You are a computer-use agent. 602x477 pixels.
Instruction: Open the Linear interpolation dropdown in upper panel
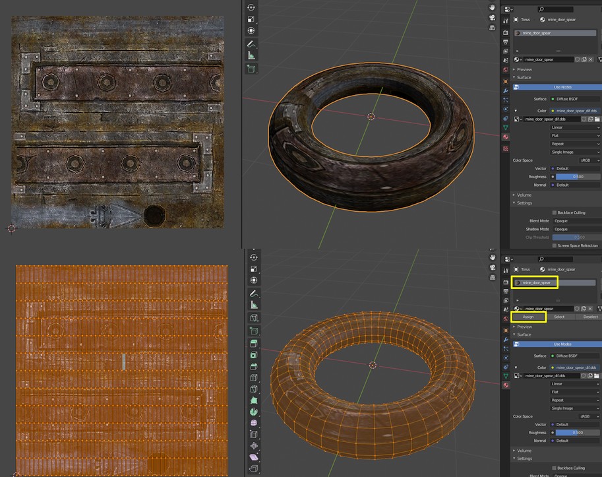(x=575, y=127)
